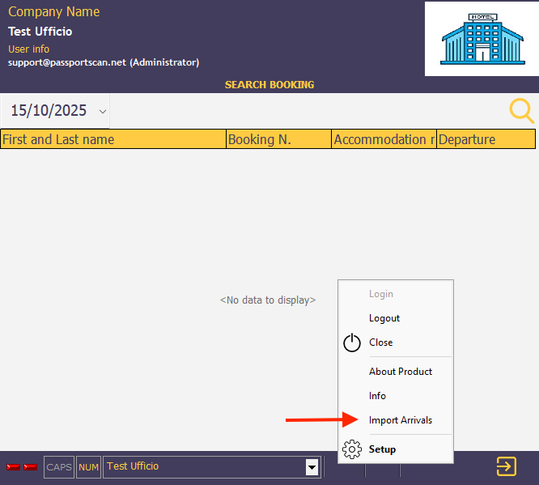
Task: Click the first red connection indicator icon
Action: tap(13, 467)
